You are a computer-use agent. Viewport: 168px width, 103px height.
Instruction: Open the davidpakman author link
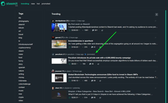60,21
